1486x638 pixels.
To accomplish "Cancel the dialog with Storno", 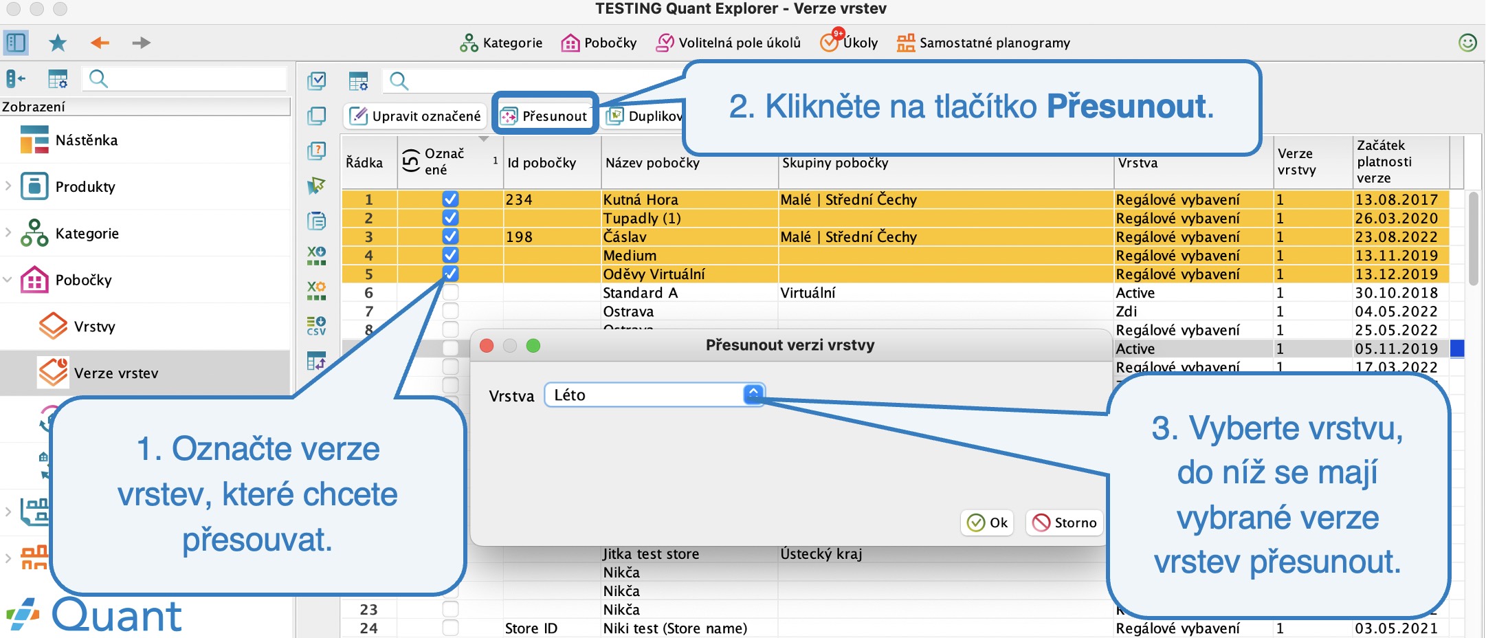I will point(1065,522).
